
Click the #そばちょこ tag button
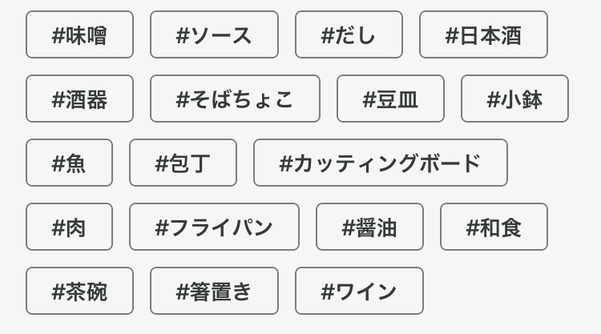(x=235, y=99)
